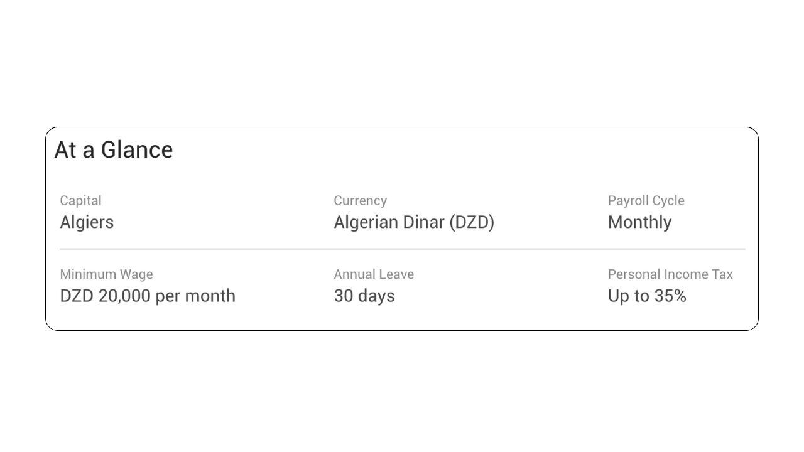Image resolution: width=804 pixels, height=452 pixels.
Task: Click the '20,000' minimum wage amount
Action: (124, 296)
